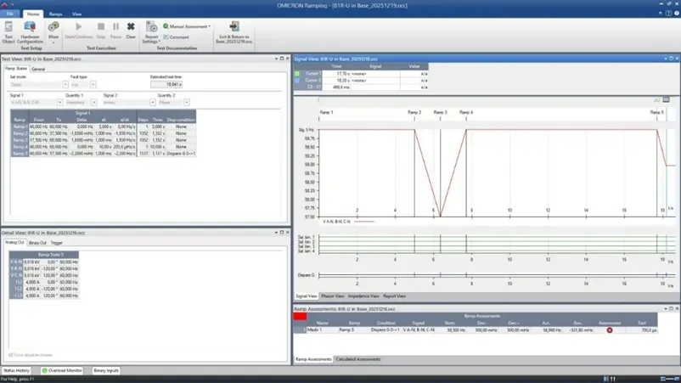Select the Ramp States tab
The image size is (681, 383).
point(16,69)
